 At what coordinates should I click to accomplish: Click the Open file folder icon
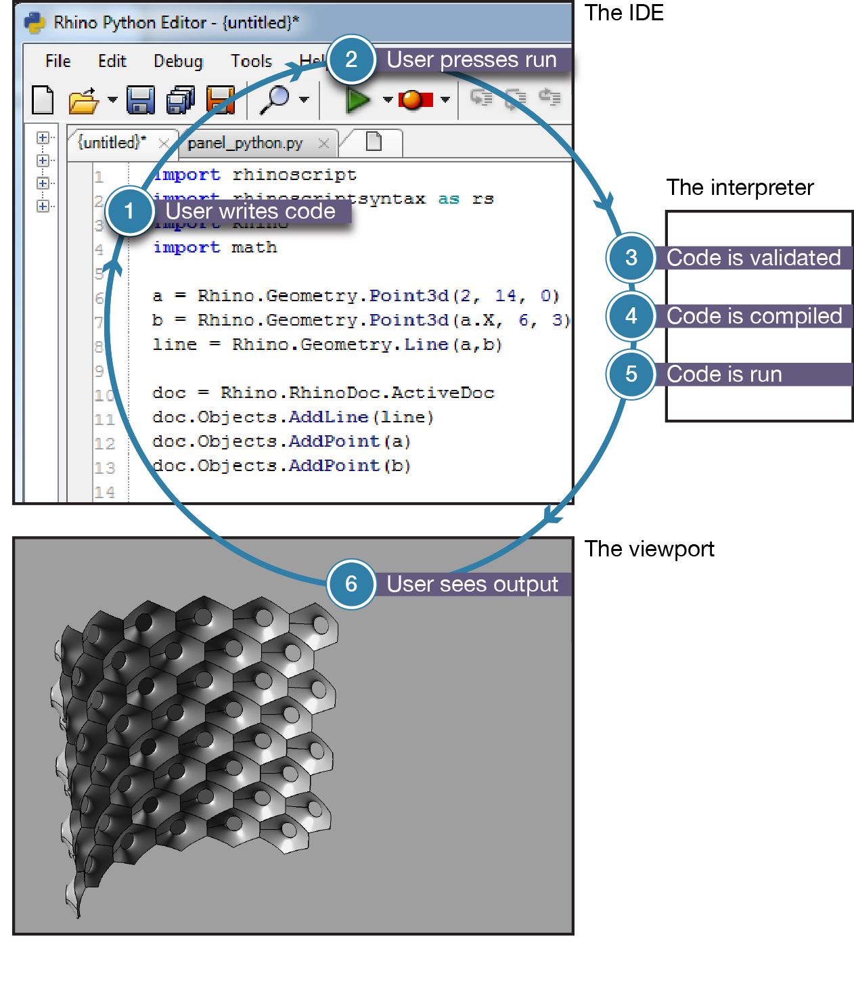click(x=84, y=100)
